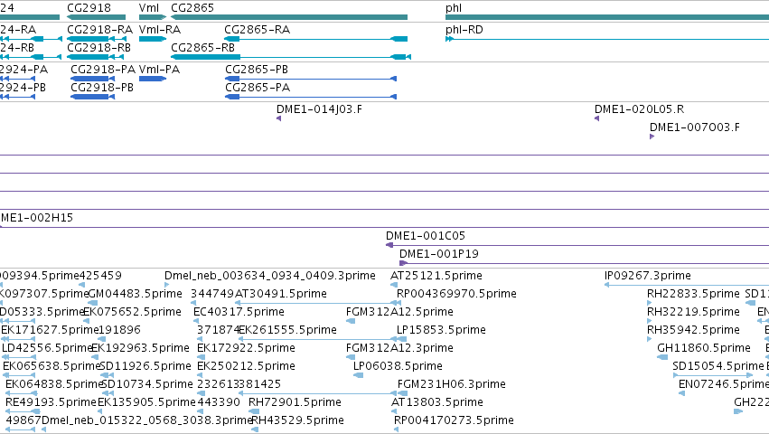Image resolution: width=769 pixels, height=434 pixels.
Task: Click the DME1-001C05 clone arrow
Action: coord(389,245)
